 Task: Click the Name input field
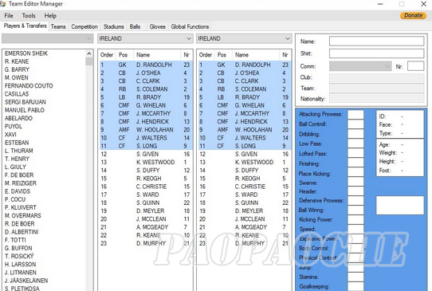[x=377, y=41]
